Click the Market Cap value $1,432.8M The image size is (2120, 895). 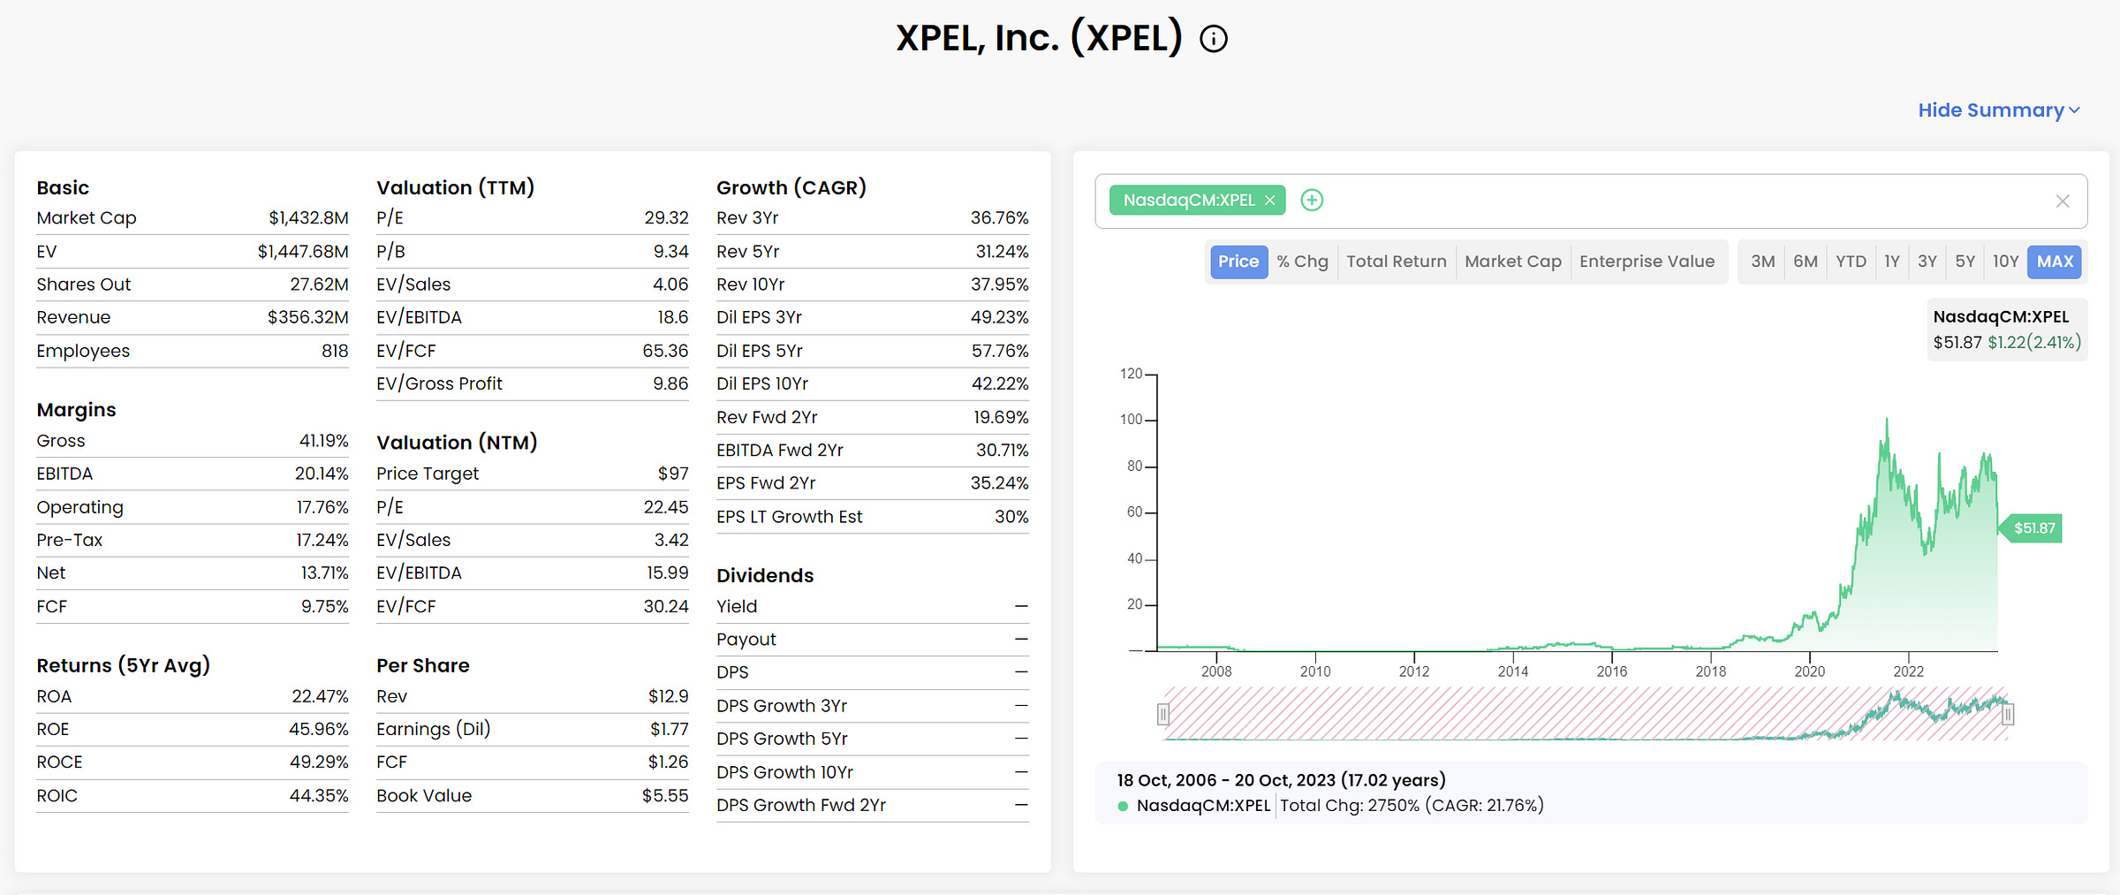tap(308, 218)
